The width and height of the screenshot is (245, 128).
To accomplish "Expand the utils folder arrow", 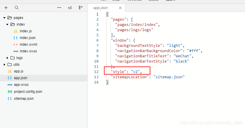I will (4, 65).
